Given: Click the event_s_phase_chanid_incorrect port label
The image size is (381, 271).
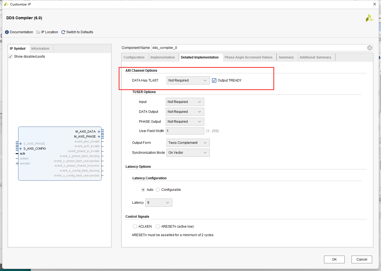Looking at the screenshot, I should tap(77, 166).
